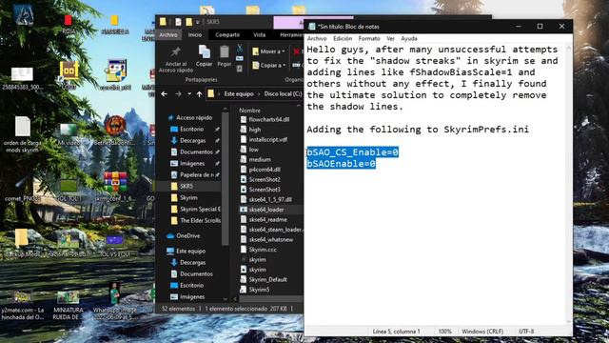Select Este equipo in navigation pane
Viewport: 609px width, 343px height.
(190, 251)
